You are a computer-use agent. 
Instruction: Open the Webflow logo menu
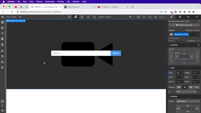[3, 17]
